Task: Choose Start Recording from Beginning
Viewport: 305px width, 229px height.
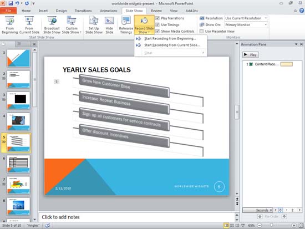Action: [170, 38]
